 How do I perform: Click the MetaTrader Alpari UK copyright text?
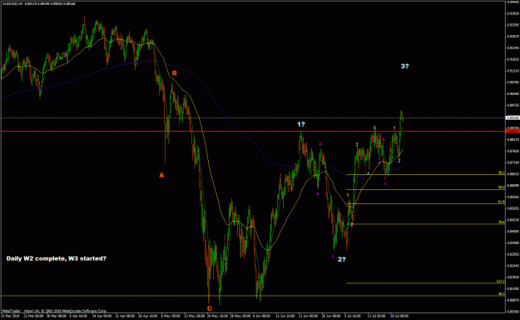55,311
